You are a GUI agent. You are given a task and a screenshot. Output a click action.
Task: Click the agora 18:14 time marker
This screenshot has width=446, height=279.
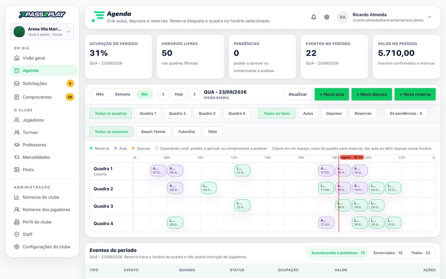tap(352, 157)
